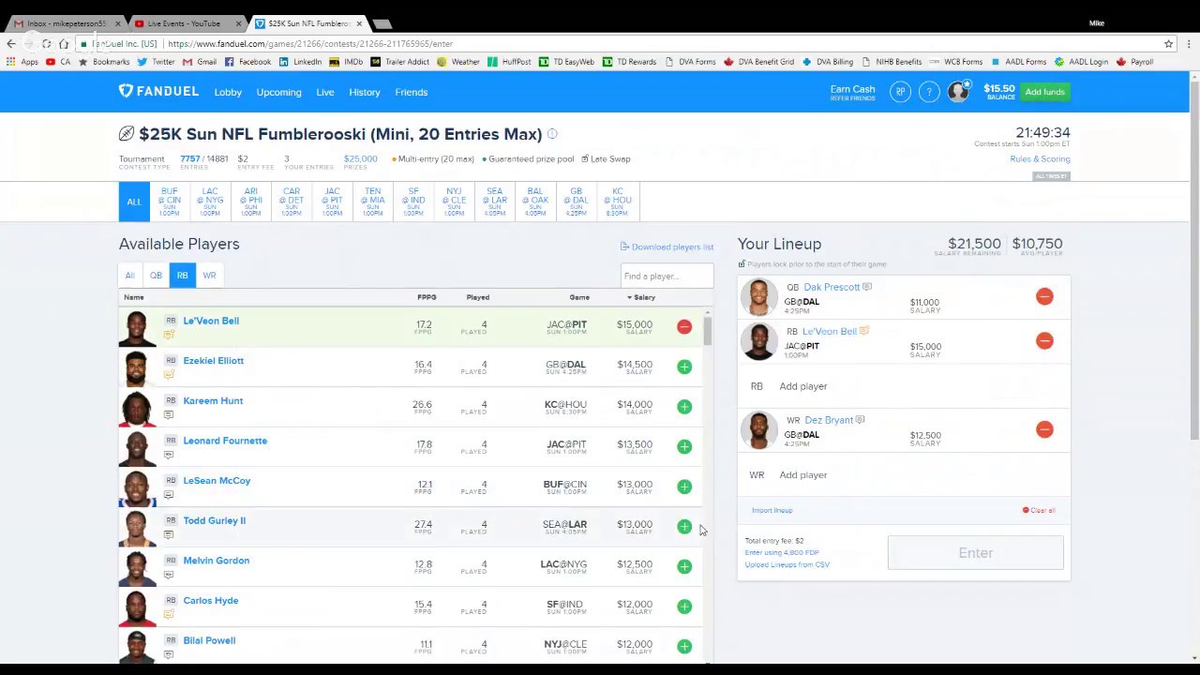The height and width of the screenshot is (675, 1200).
Task: Add Ezekiel Elliott with the plus icon
Action: pyautogui.click(x=684, y=367)
